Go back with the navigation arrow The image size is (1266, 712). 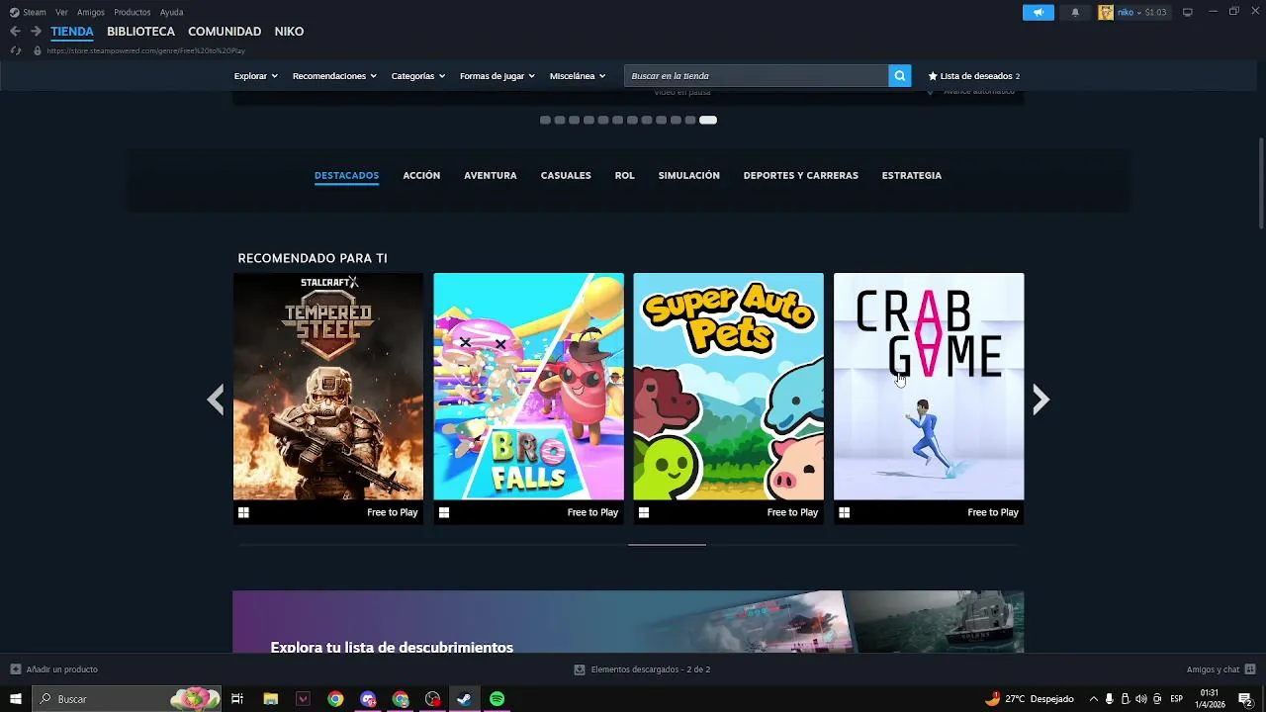(x=15, y=32)
